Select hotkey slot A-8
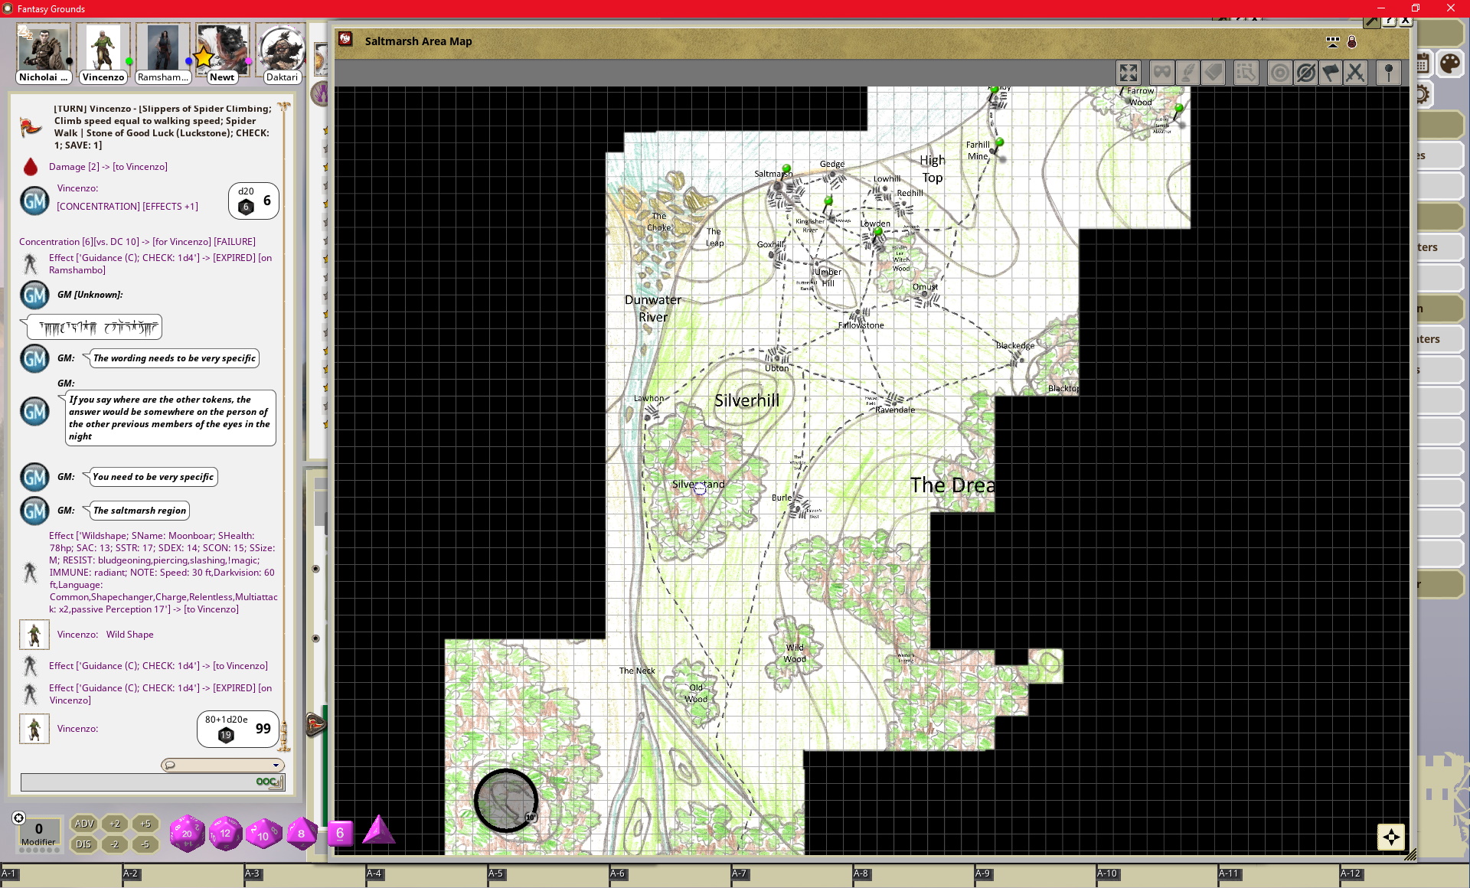This screenshot has height=888, width=1470. [913, 876]
